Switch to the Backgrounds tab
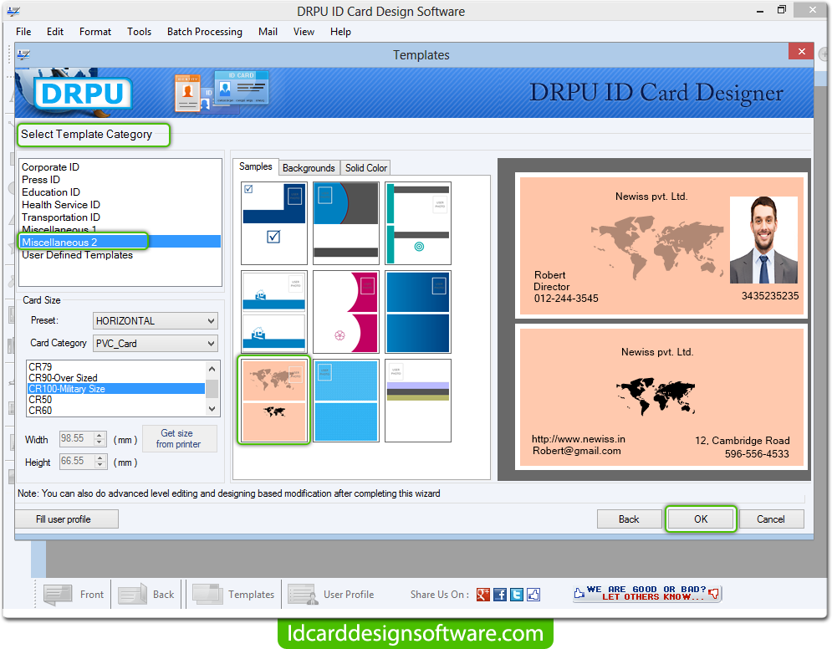The height and width of the screenshot is (649, 832). point(309,168)
